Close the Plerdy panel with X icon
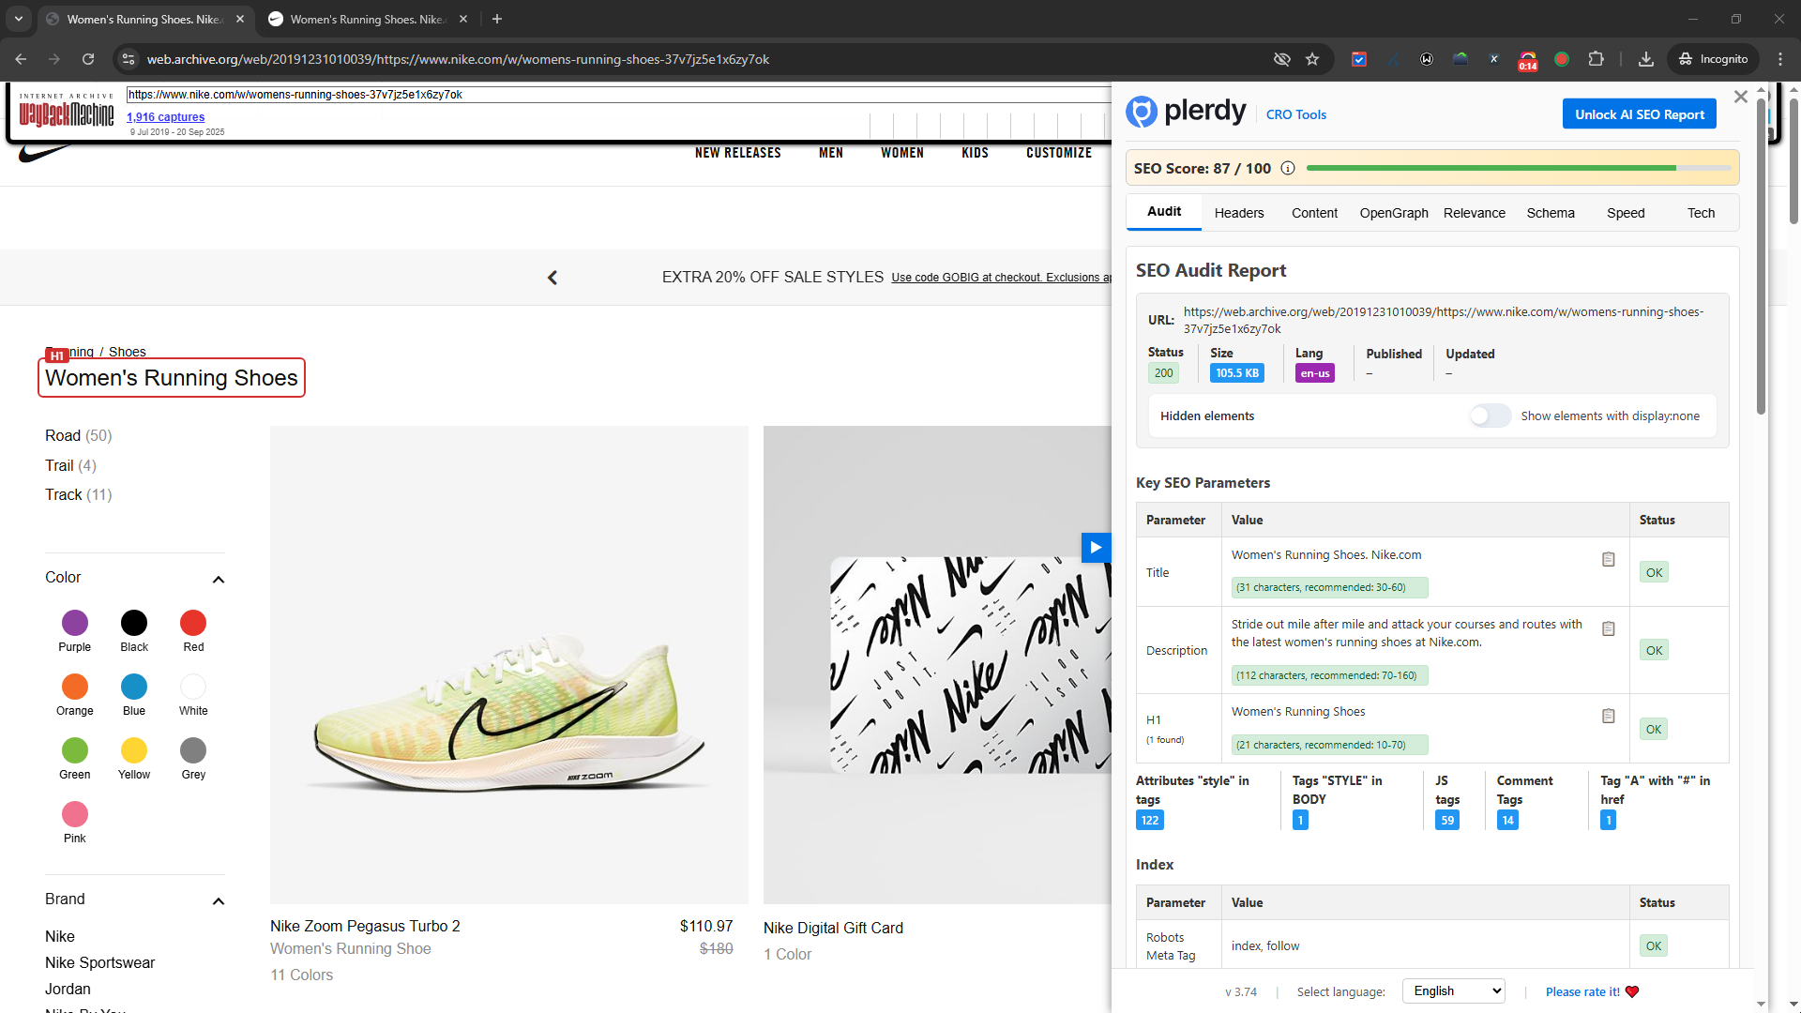Viewport: 1801px width, 1013px height. pos(1740,97)
